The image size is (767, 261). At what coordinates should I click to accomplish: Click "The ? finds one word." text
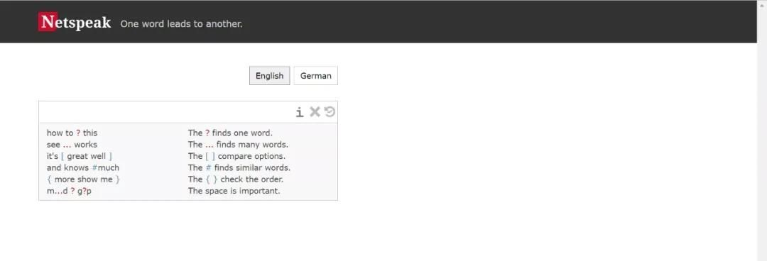coord(230,133)
